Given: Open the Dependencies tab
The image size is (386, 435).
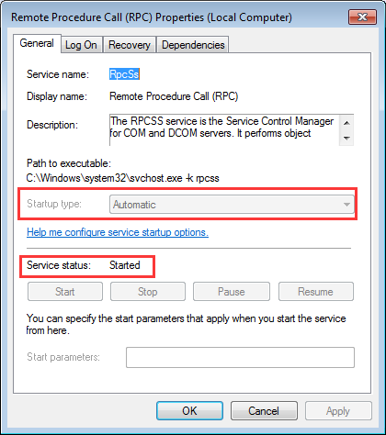Looking at the screenshot, I should pos(193,45).
